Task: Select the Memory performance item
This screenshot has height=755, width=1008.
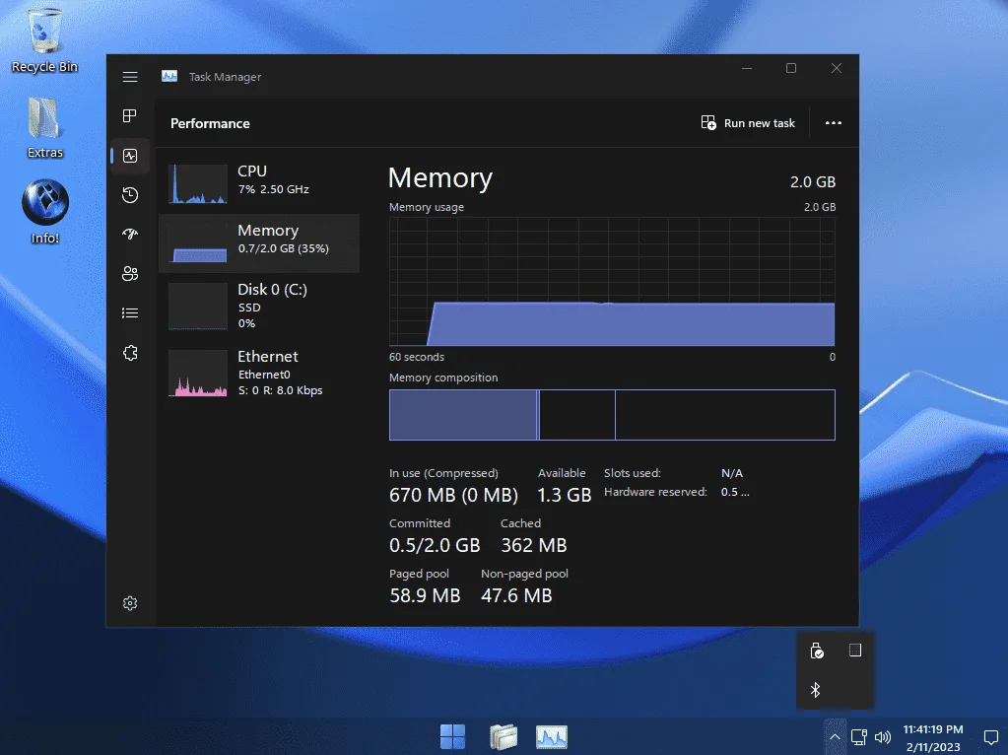Action: click(258, 243)
